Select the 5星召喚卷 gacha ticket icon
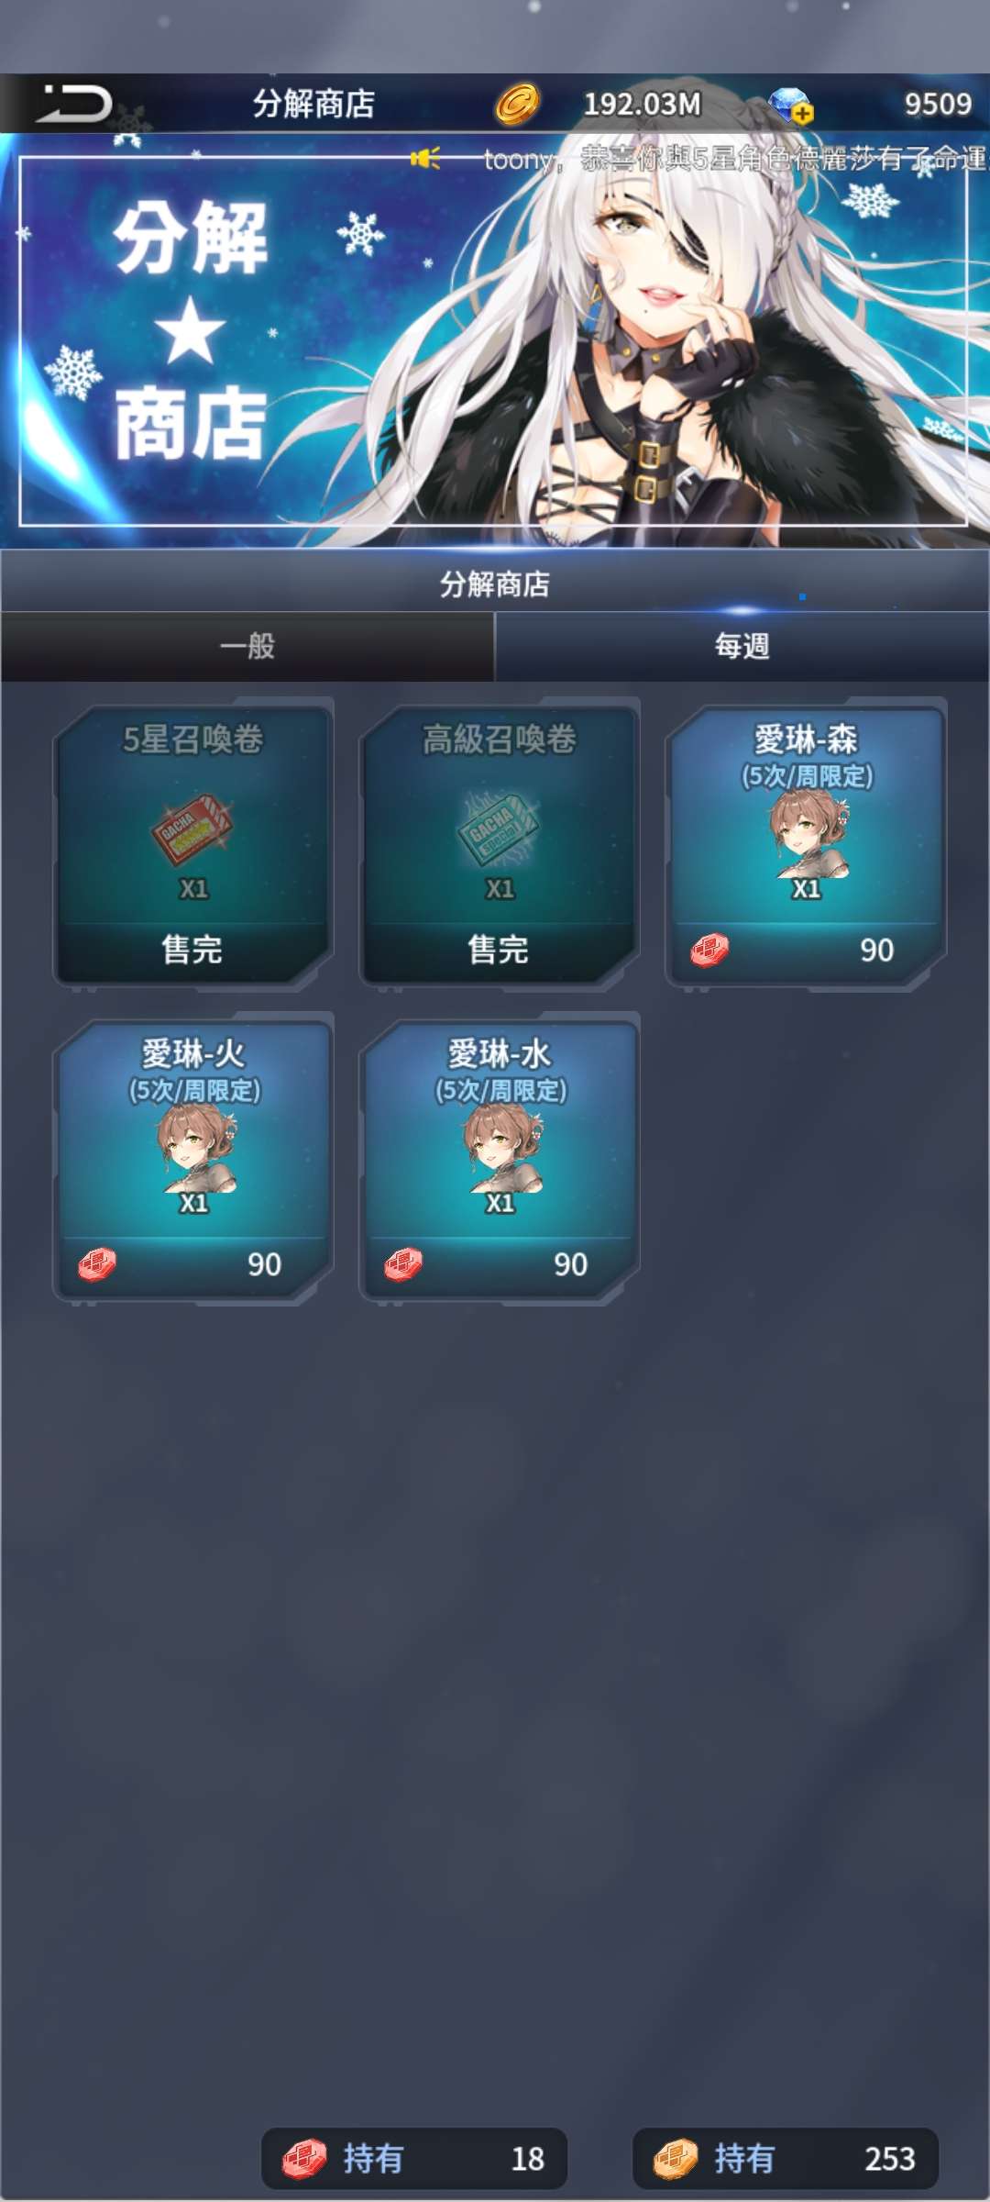 click(192, 829)
